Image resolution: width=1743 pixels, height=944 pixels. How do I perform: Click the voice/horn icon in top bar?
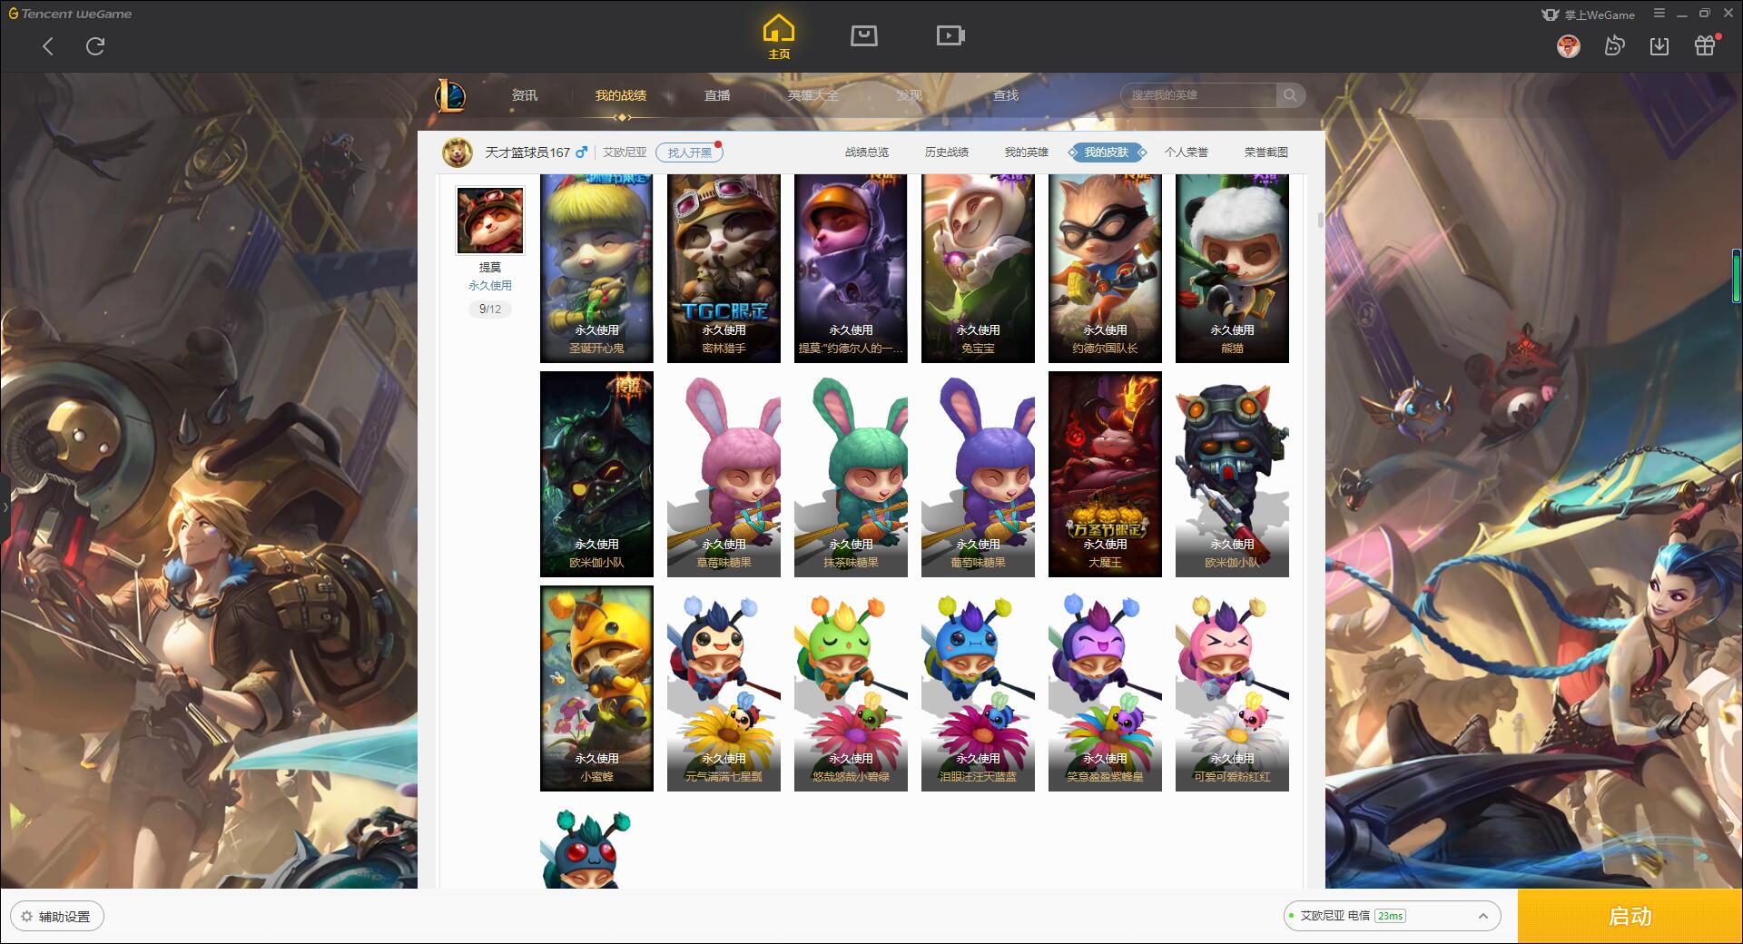(1614, 45)
